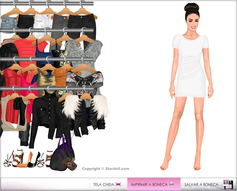Click the floppy disk save icon
Screen dimensions: 237x191
click(x=228, y=184)
